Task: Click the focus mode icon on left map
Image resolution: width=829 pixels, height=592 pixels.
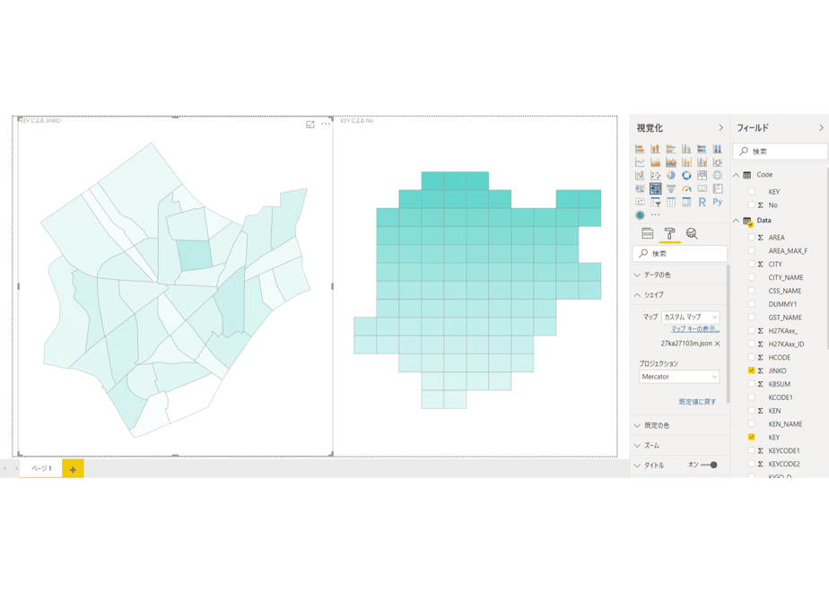Action: point(310,124)
